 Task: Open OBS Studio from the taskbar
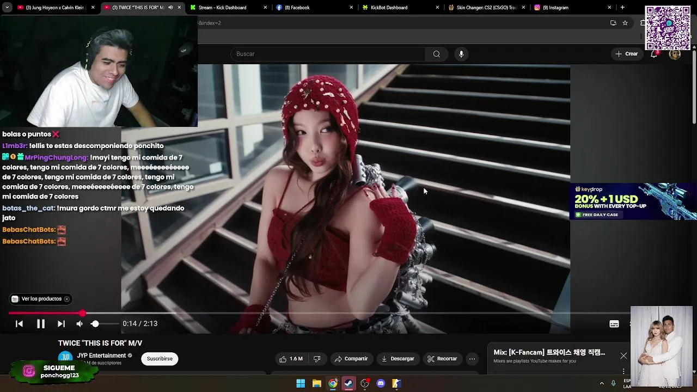[365, 383]
